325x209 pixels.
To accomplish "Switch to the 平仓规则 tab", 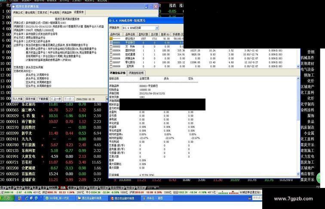I will pos(55,12).
